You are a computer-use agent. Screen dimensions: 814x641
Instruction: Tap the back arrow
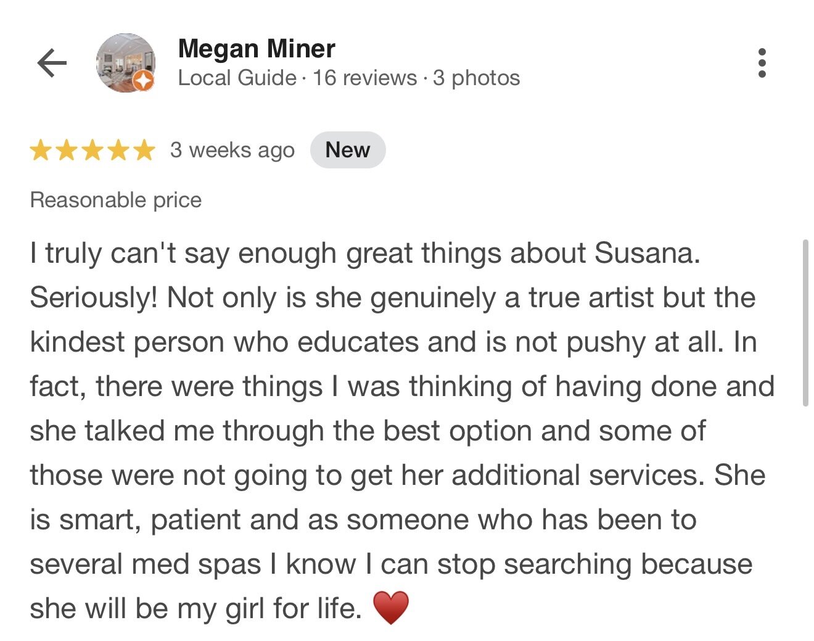[52, 63]
